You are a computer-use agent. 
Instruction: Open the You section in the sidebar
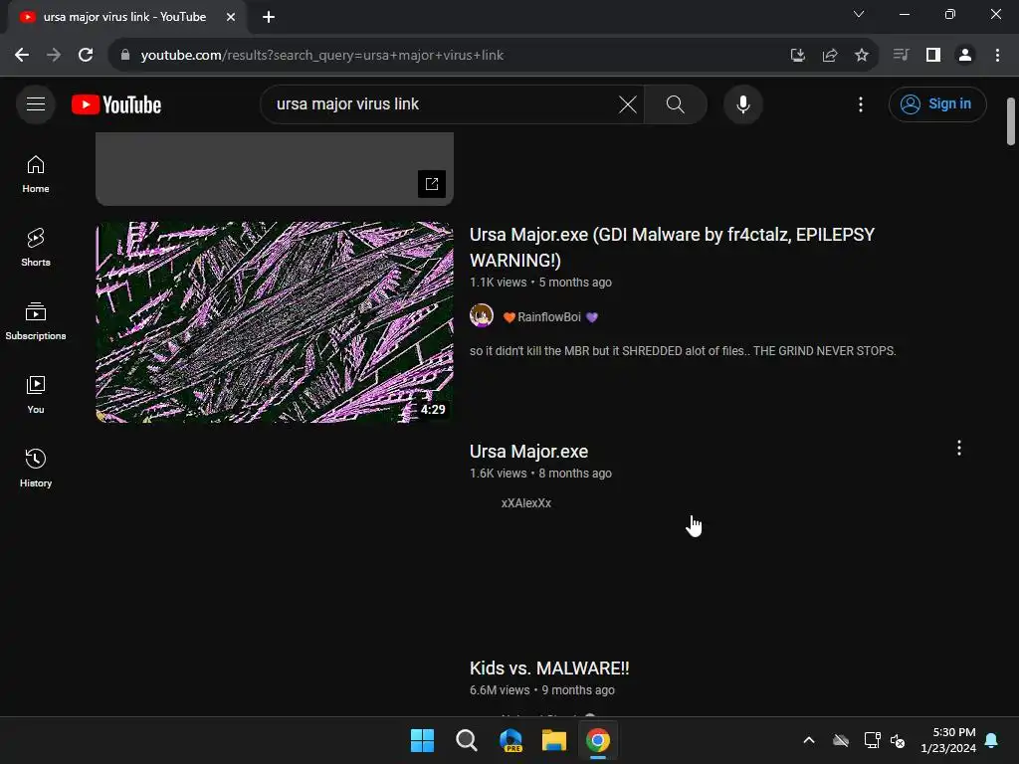(36, 394)
